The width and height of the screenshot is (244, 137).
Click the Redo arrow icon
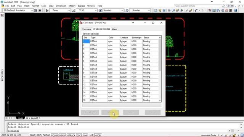(x=202, y=10)
